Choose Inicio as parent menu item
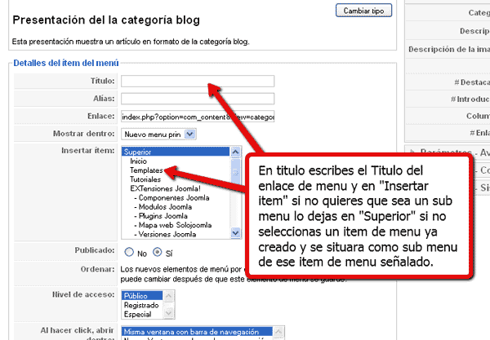 138,161
